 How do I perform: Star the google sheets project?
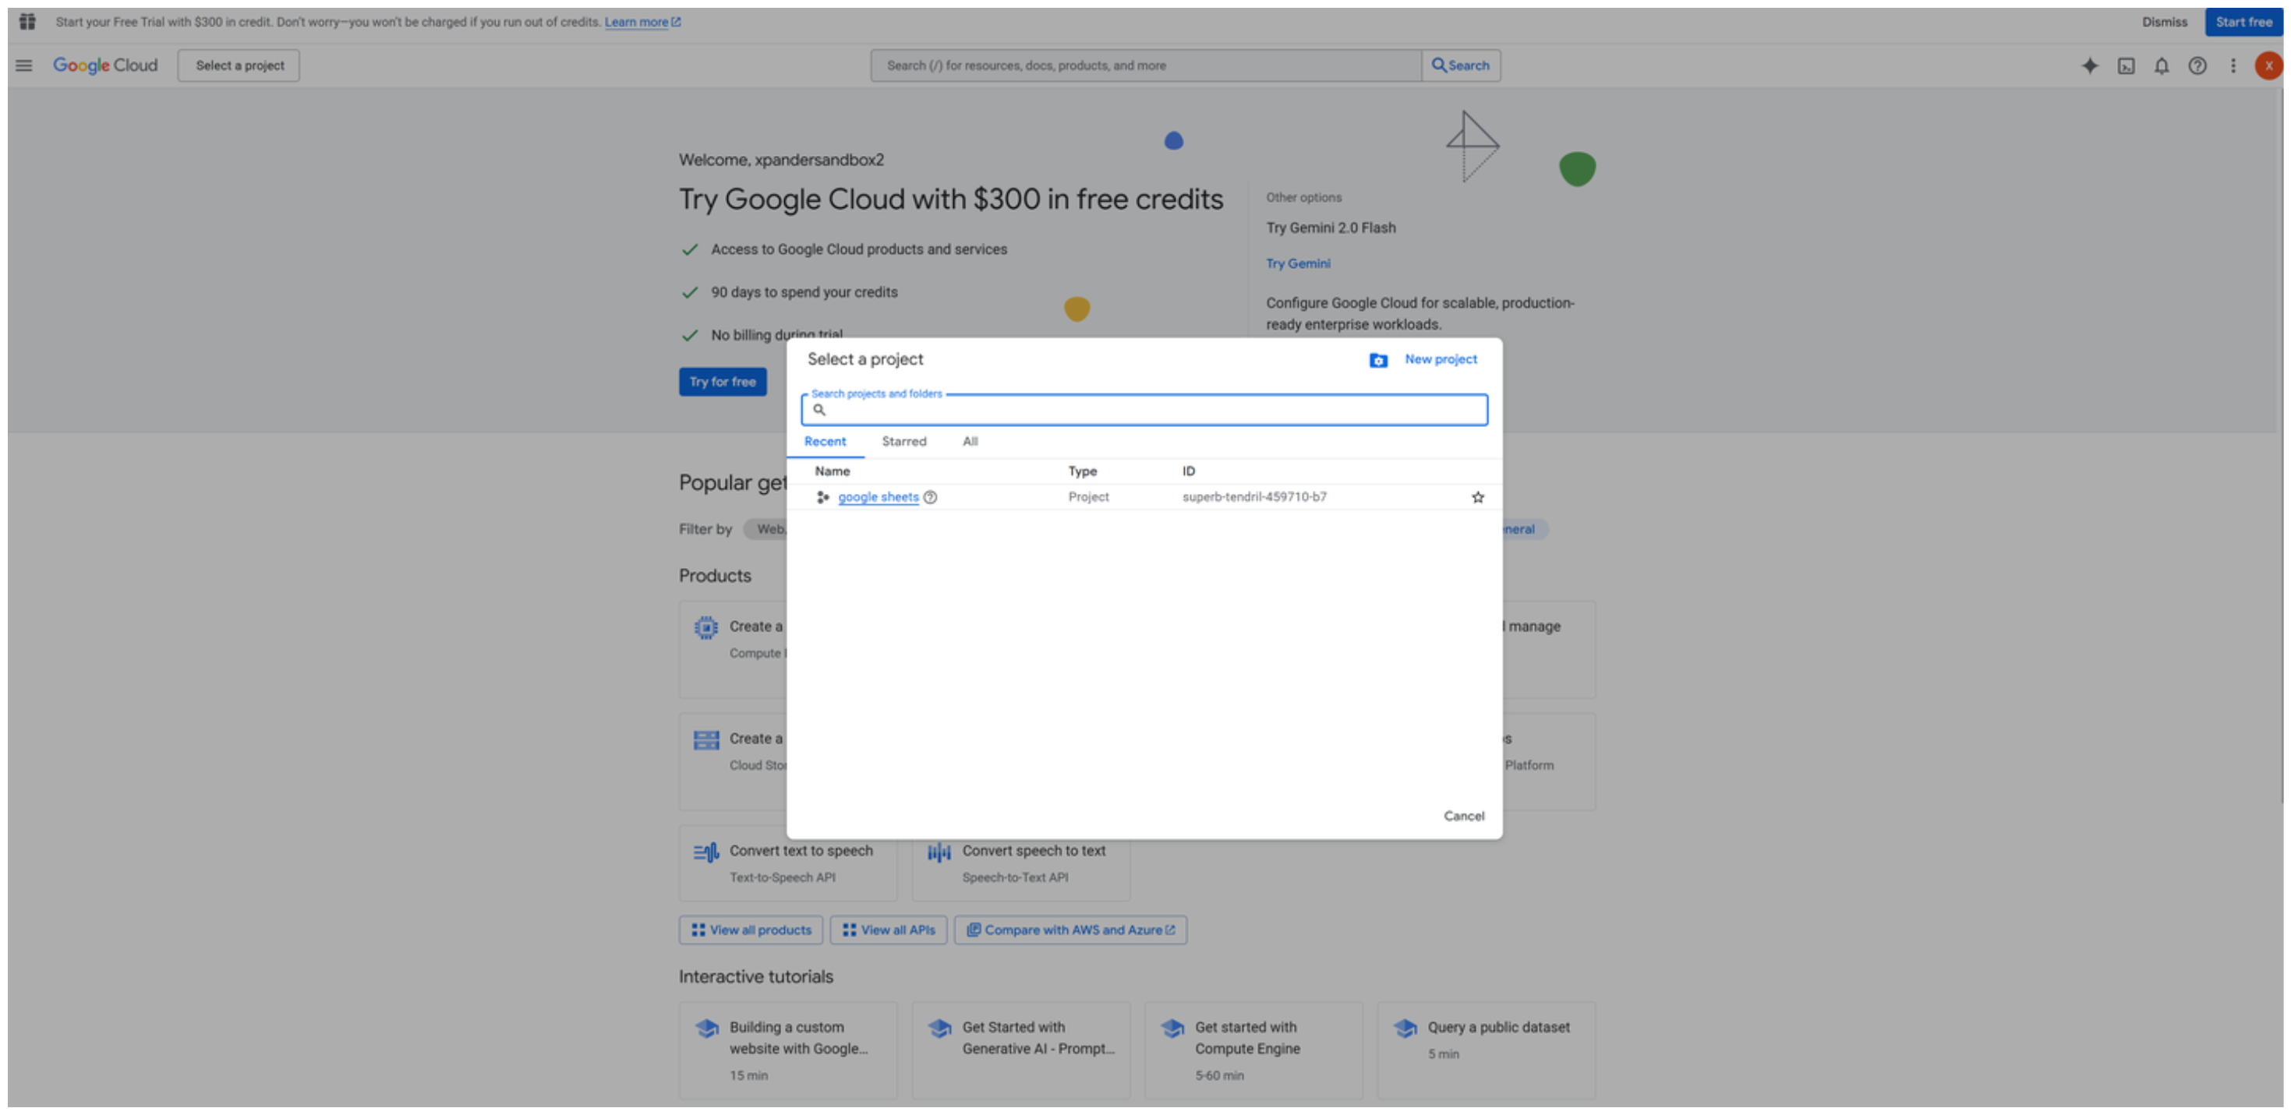point(1477,497)
